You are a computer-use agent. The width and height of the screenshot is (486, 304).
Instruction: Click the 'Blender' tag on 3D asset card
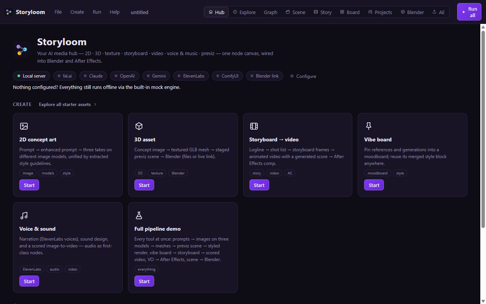click(x=178, y=173)
